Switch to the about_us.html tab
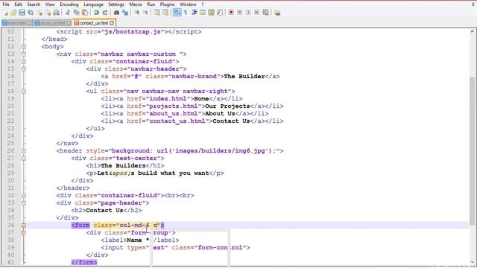477x268 pixels. pyautogui.click(x=53, y=23)
